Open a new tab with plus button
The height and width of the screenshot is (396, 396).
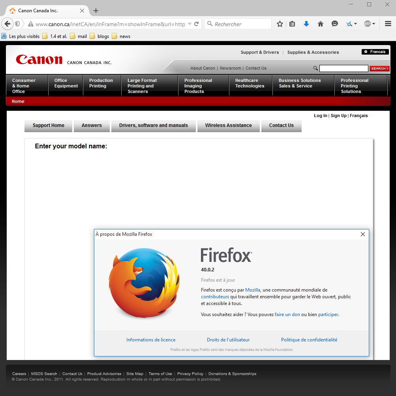tap(96, 11)
